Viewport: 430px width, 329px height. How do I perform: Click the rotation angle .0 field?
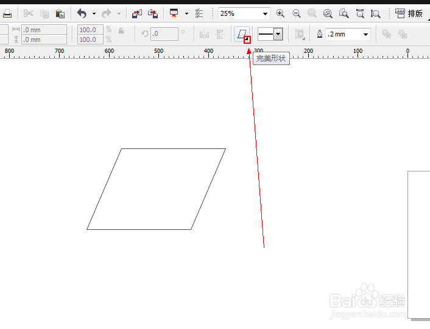[x=164, y=34]
